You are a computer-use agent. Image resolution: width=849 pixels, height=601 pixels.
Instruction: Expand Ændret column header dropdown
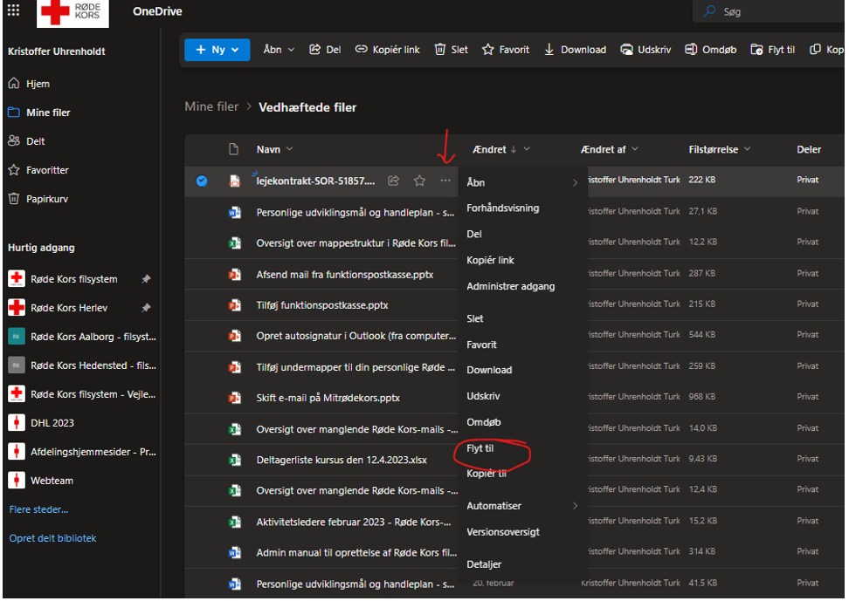point(527,149)
